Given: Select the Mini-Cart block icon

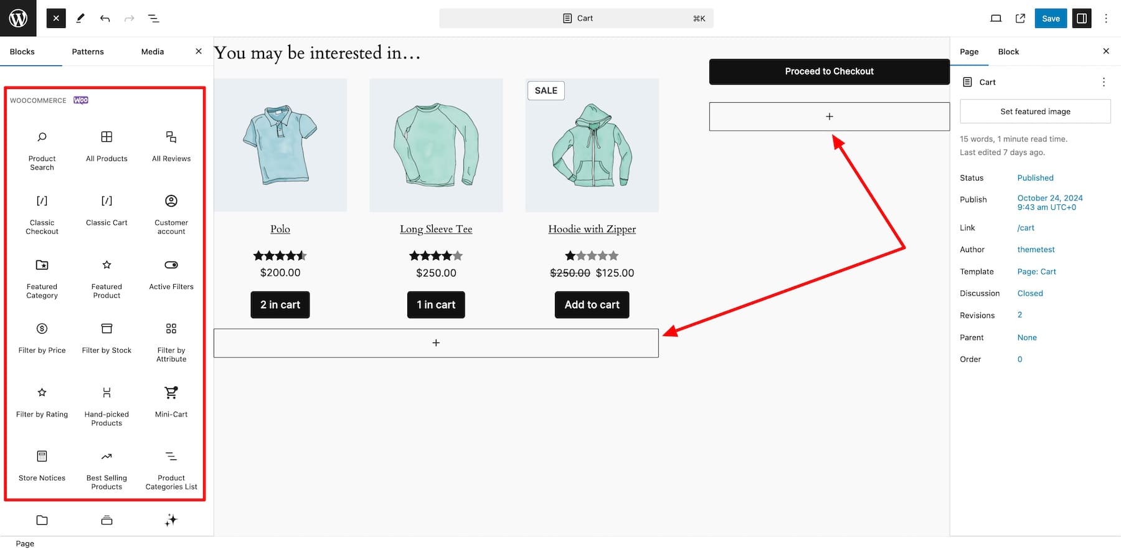Looking at the screenshot, I should [x=171, y=392].
